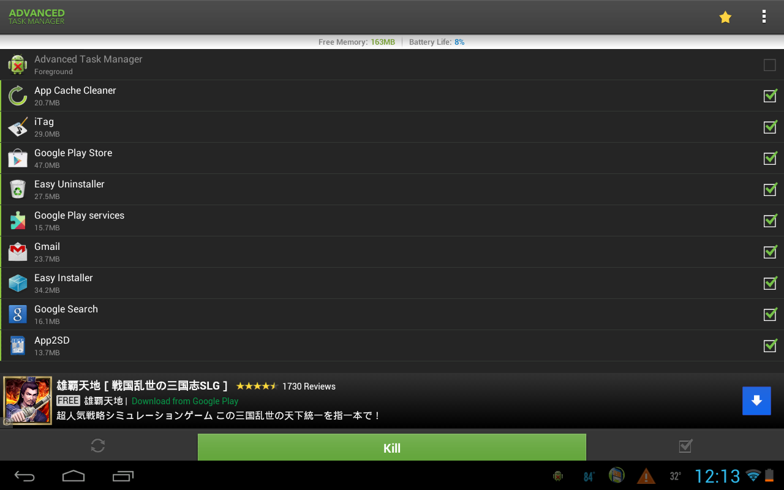Check the Advanced Task Manager checkbox

[770, 64]
